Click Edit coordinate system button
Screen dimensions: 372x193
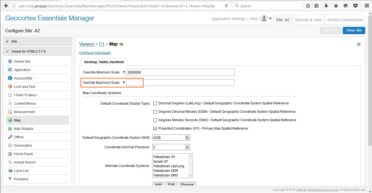click(x=171, y=184)
